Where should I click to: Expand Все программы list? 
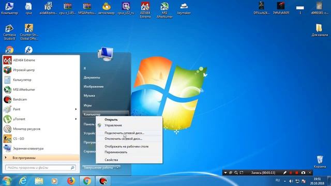click(x=41, y=158)
